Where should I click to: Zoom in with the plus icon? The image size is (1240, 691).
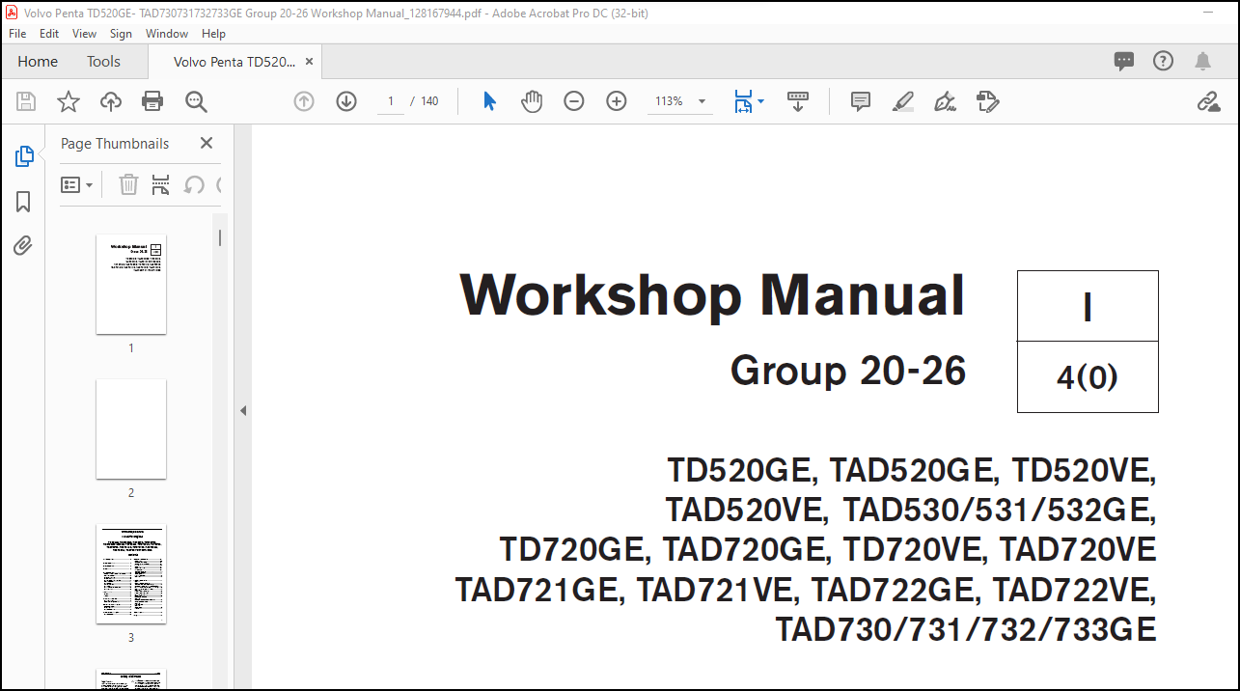617,101
